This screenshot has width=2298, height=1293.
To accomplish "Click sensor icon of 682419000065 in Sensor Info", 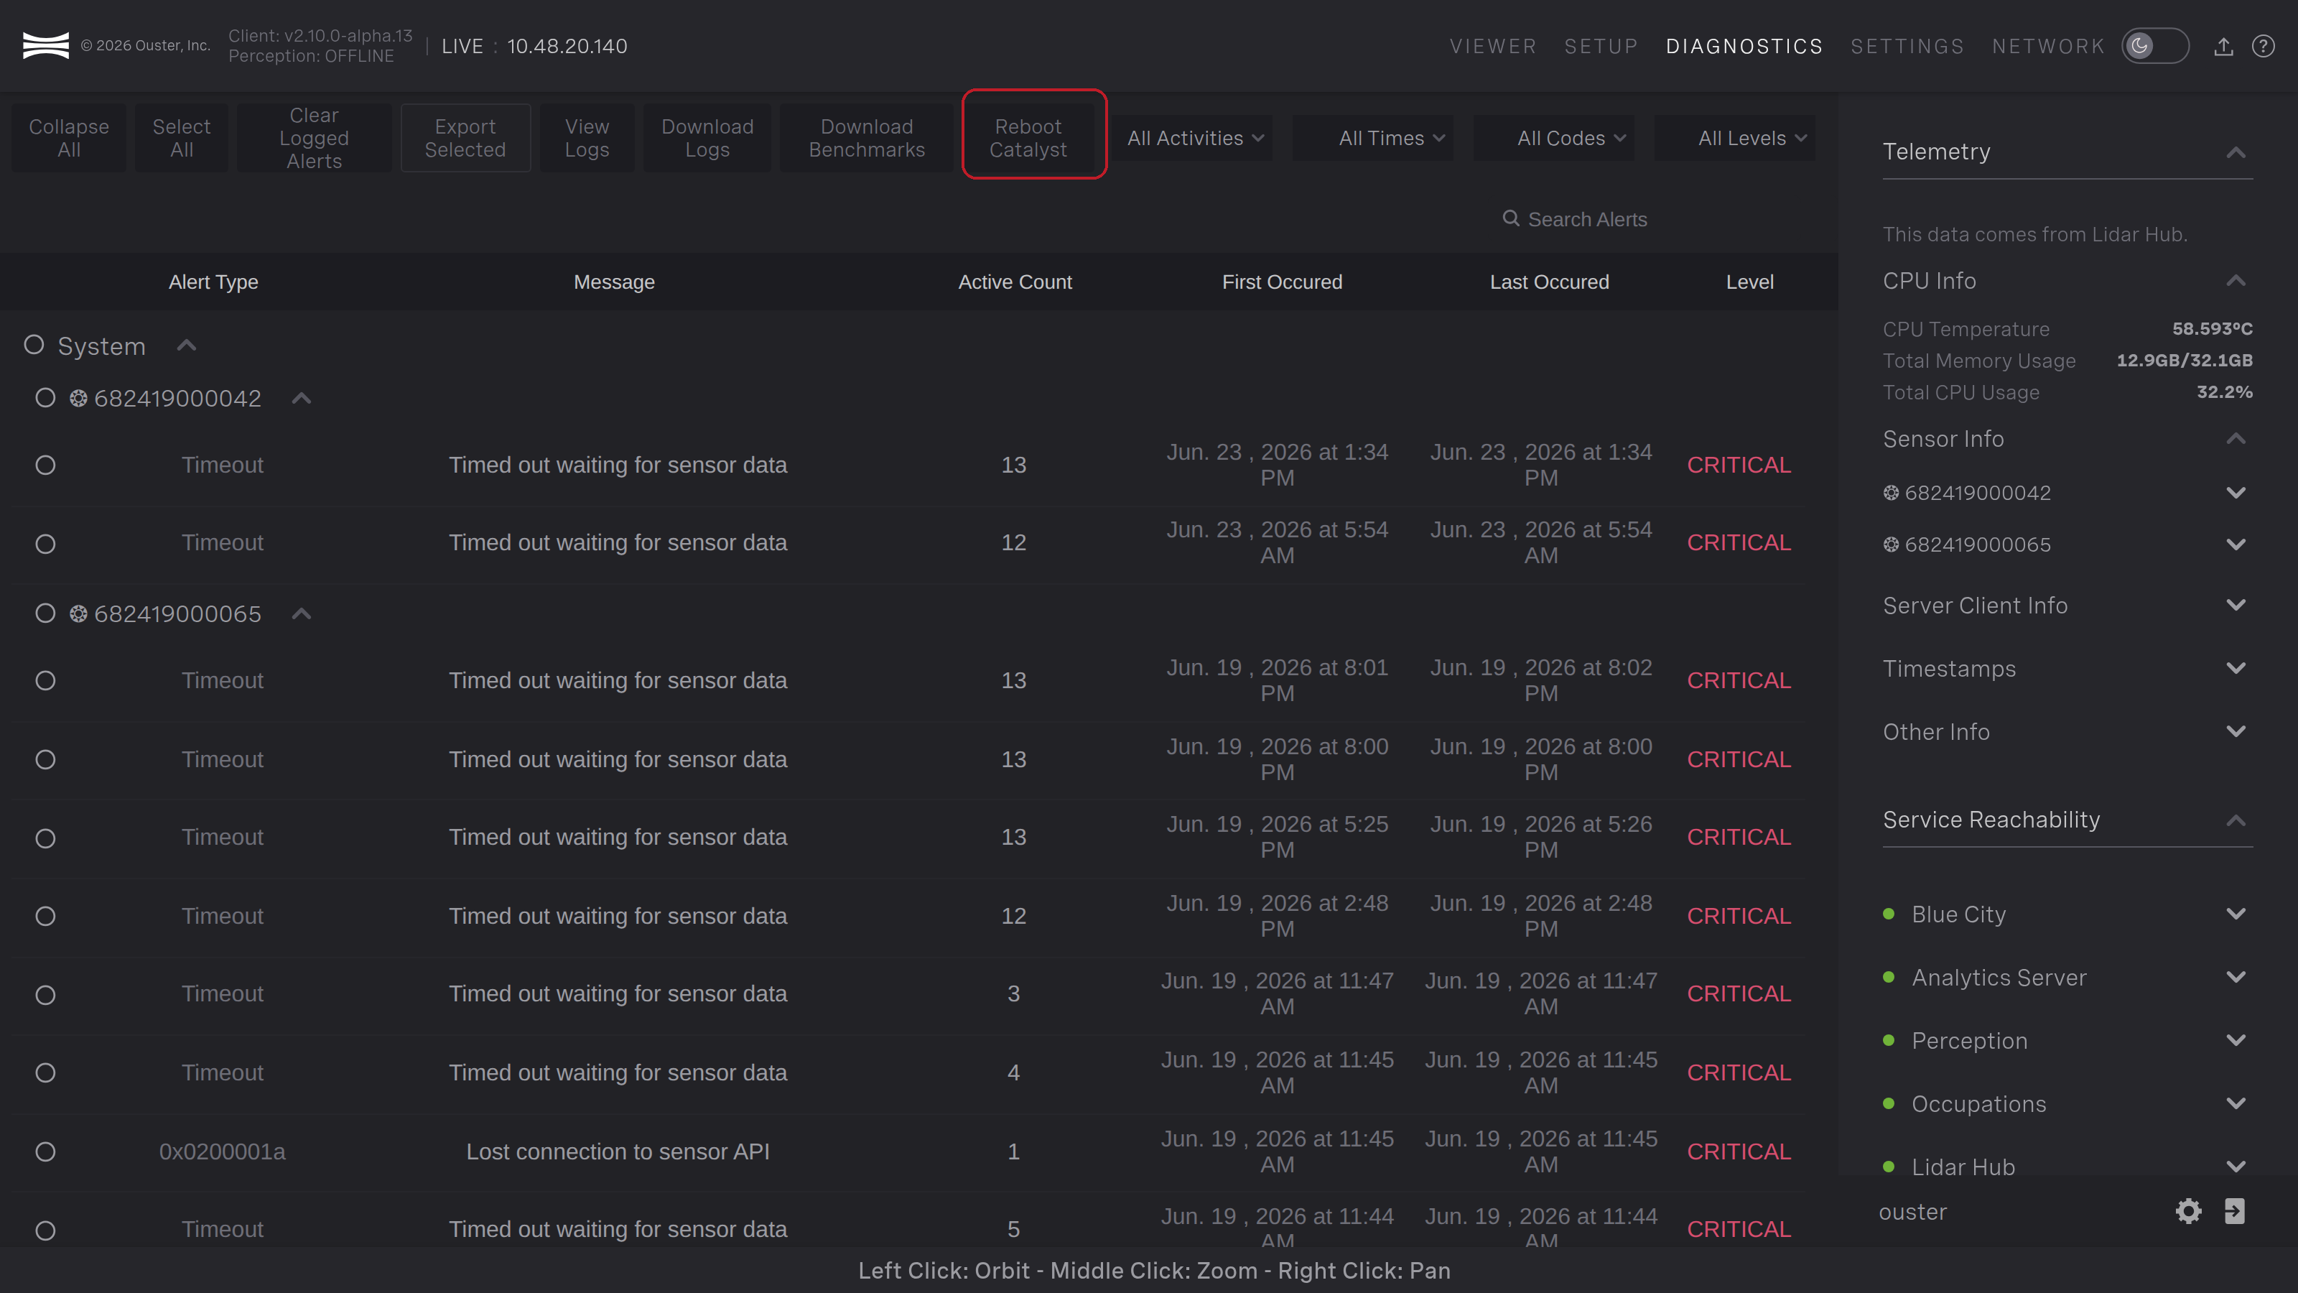I will click(x=1892, y=544).
